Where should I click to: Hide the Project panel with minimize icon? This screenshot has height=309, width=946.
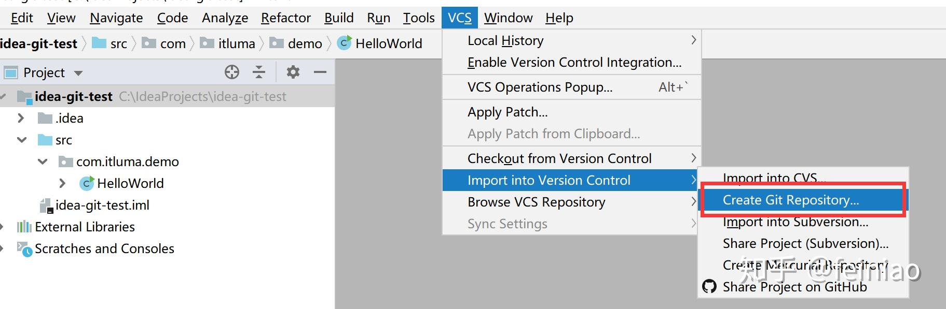click(x=320, y=72)
